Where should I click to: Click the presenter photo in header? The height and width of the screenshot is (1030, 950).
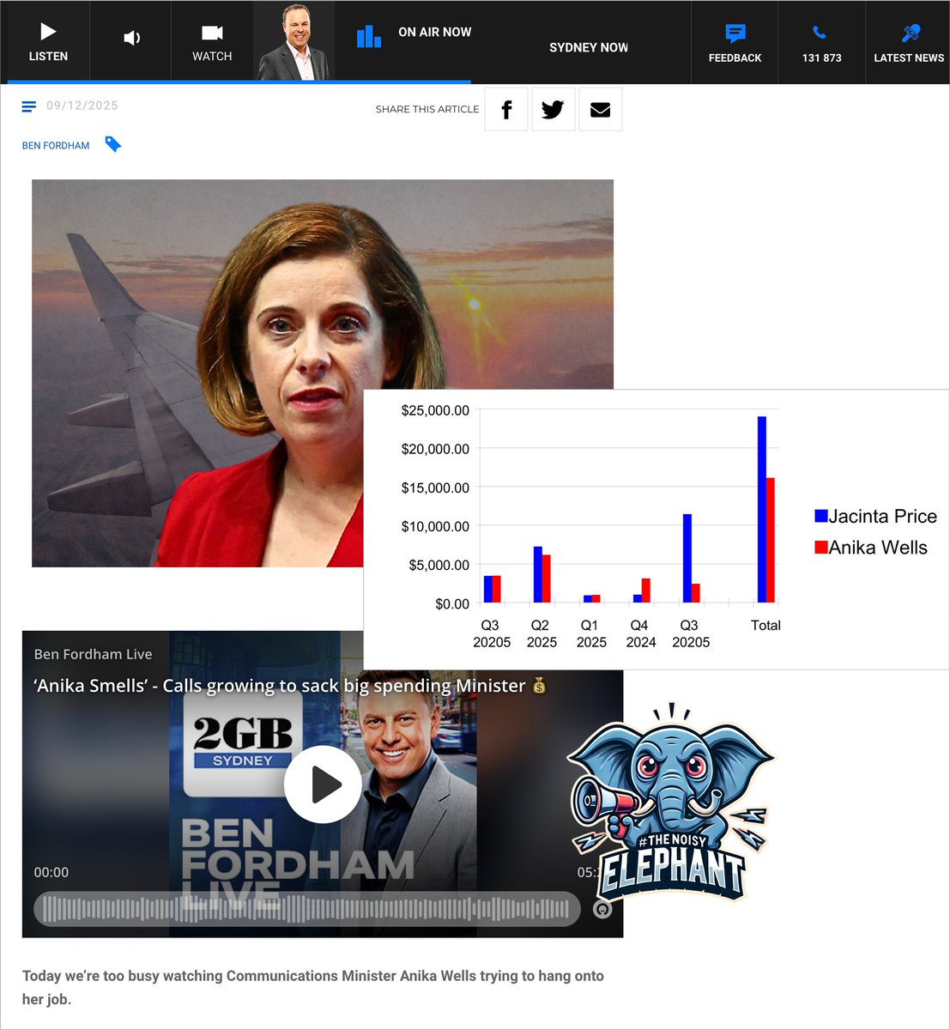[293, 42]
